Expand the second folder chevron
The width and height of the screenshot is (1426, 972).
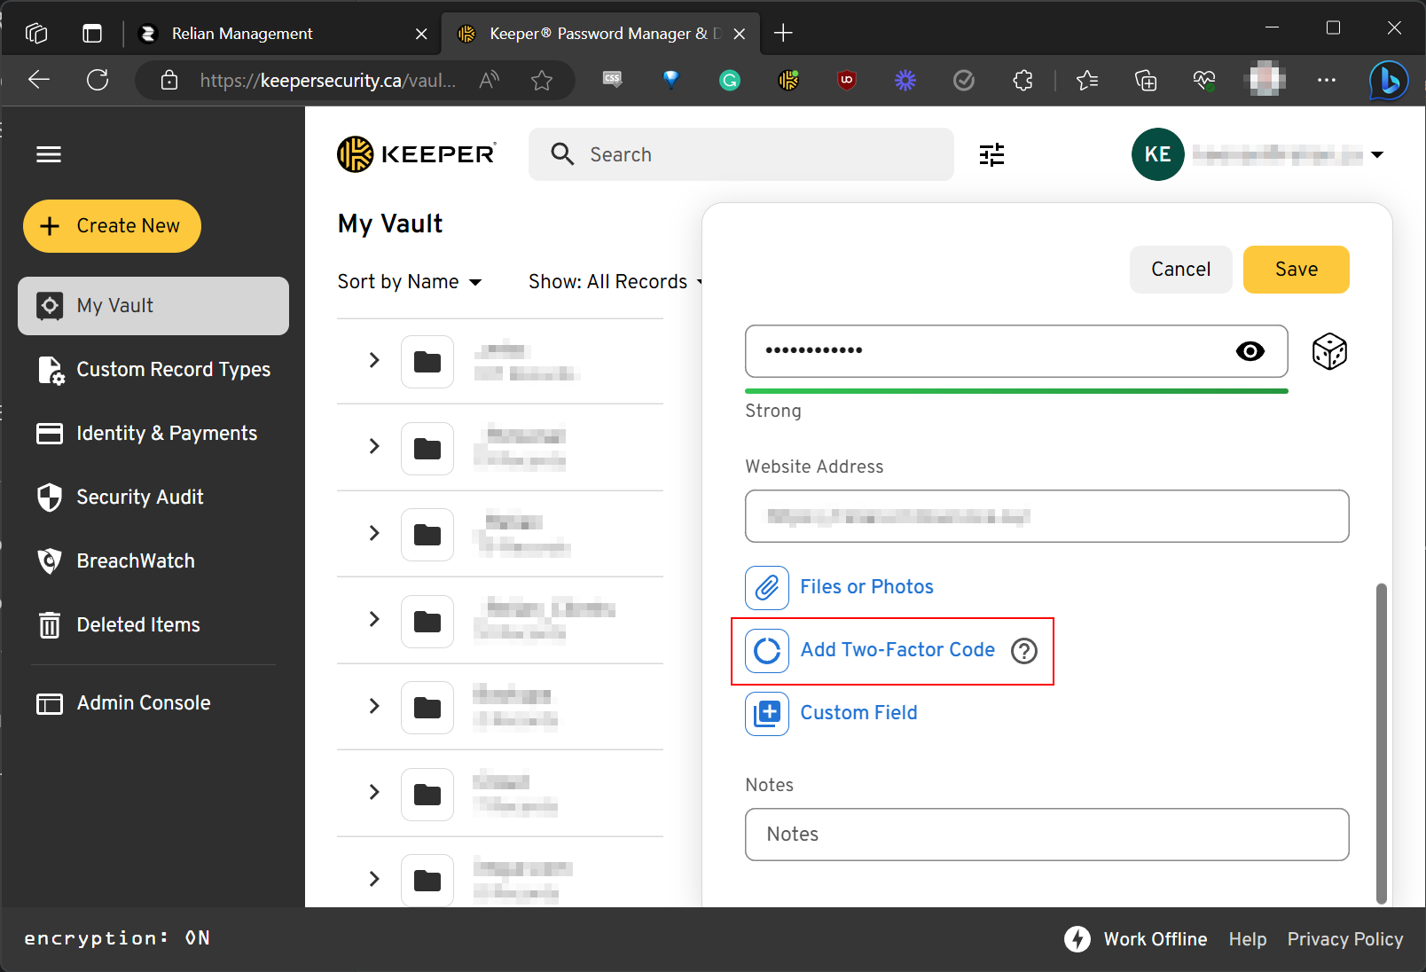tap(374, 446)
